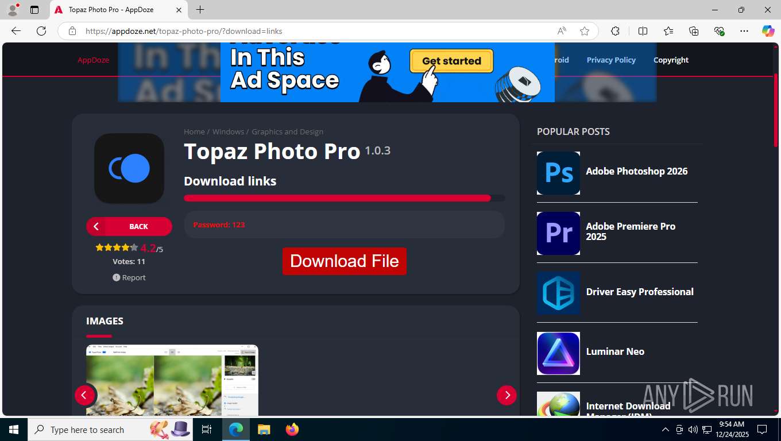Screen dimensions: 781x441
Task: Click Premiere Pro Pr icon thumbnail
Action: pos(558,233)
